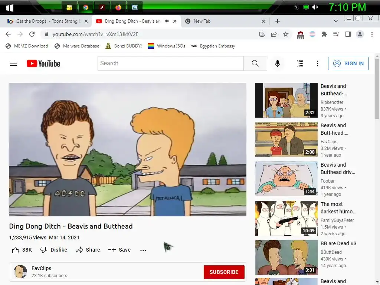Click the address bar URL
Image resolution: width=380 pixels, height=285 pixels.
[x=95, y=34]
